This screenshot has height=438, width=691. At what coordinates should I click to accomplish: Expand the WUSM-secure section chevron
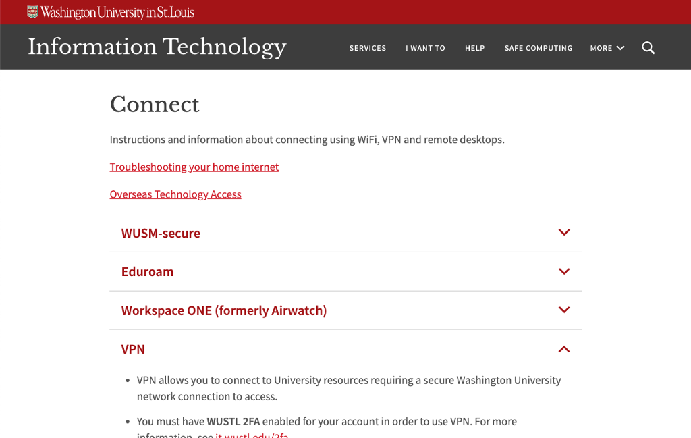pos(564,232)
